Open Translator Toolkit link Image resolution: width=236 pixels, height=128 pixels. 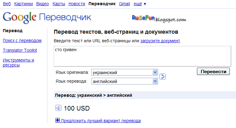(x=20, y=50)
